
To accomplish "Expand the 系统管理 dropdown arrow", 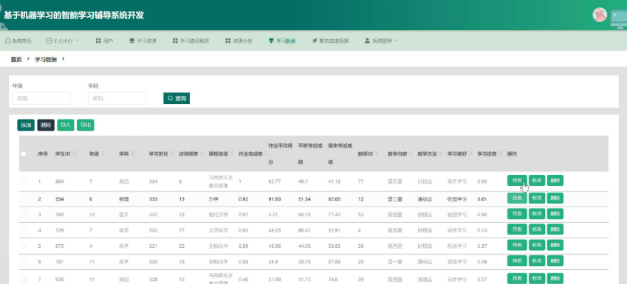I will 397,41.
